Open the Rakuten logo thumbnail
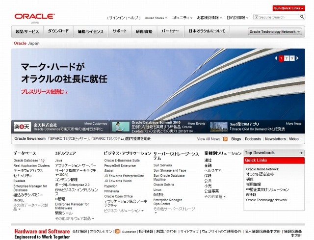 (23, 127)
